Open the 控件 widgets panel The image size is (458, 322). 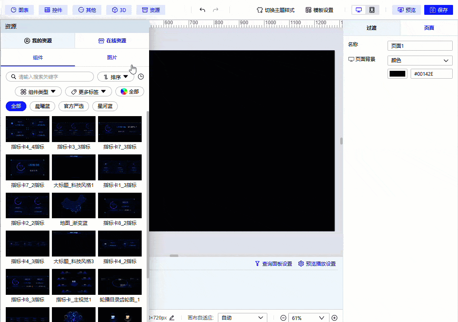(53, 10)
